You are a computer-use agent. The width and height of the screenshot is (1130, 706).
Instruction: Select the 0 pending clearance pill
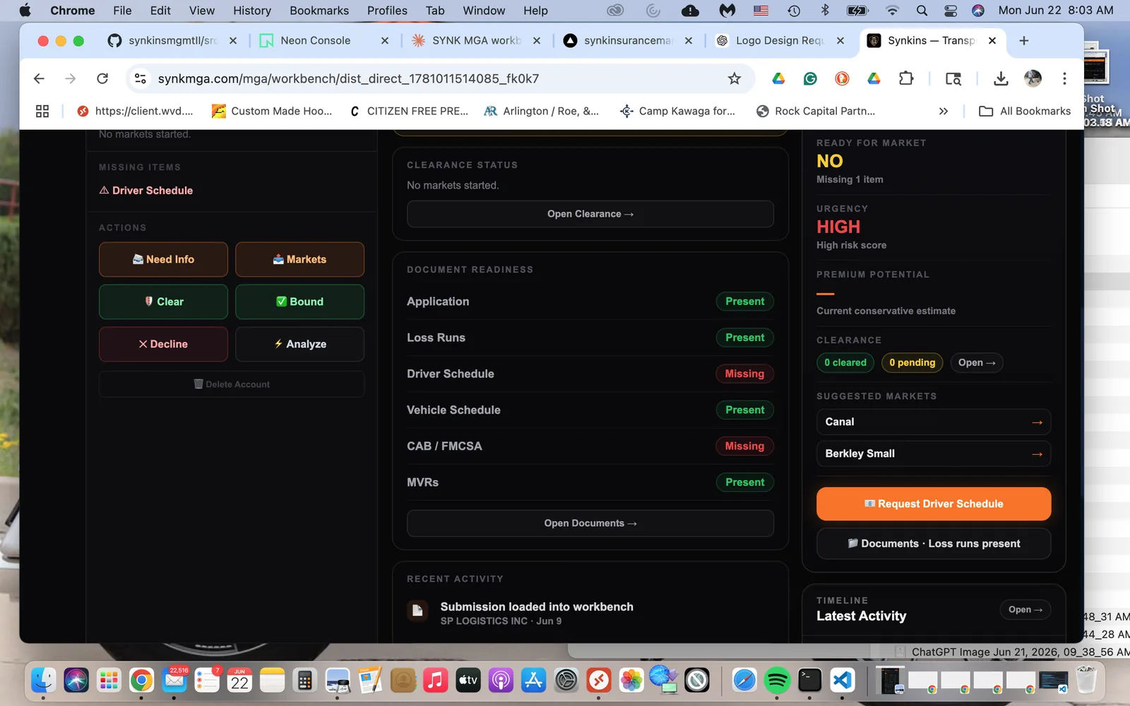coord(912,363)
